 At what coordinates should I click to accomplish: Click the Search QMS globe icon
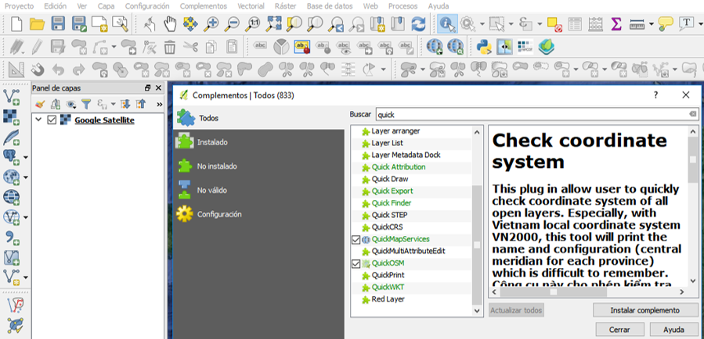coord(455,45)
